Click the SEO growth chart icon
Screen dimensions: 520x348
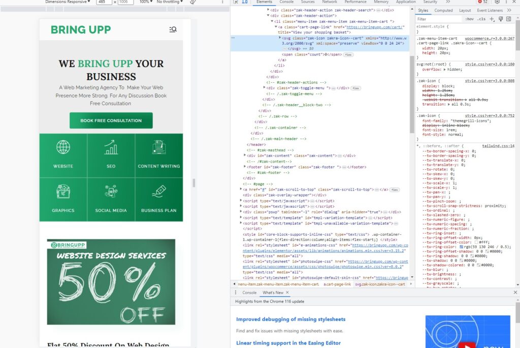pos(111,147)
